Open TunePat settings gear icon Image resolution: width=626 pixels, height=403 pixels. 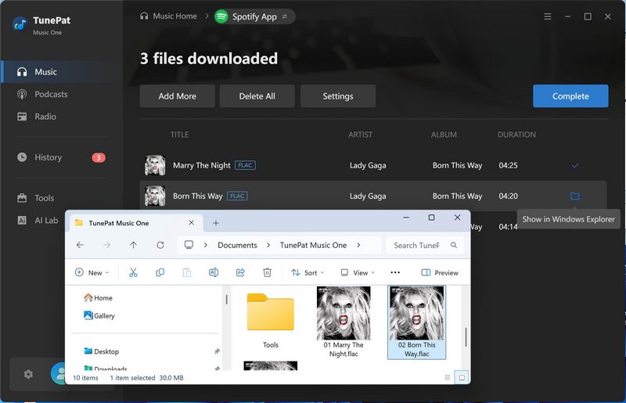pyautogui.click(x=28, y=374)
